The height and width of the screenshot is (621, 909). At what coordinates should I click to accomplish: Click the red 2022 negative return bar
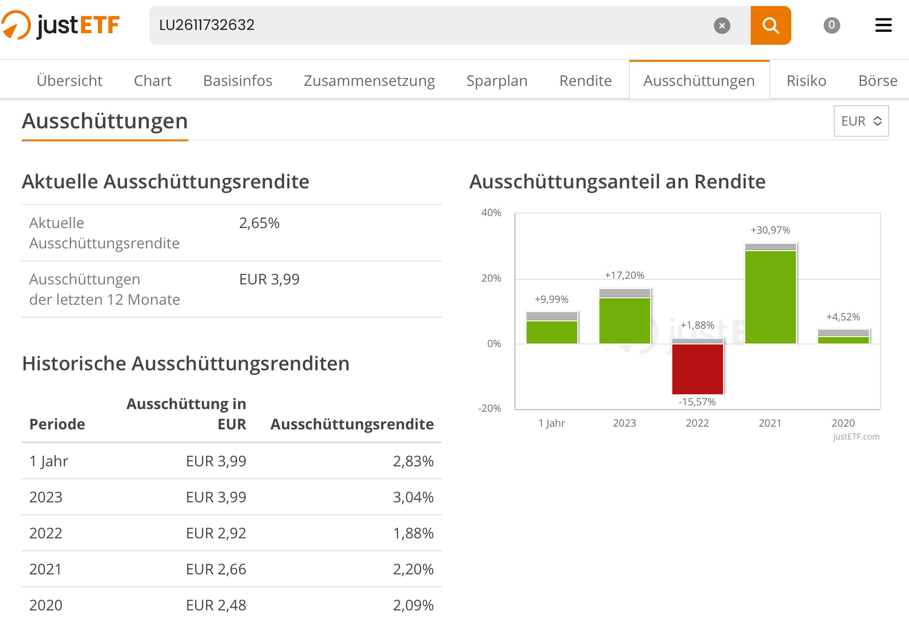(x=697, y=368)
